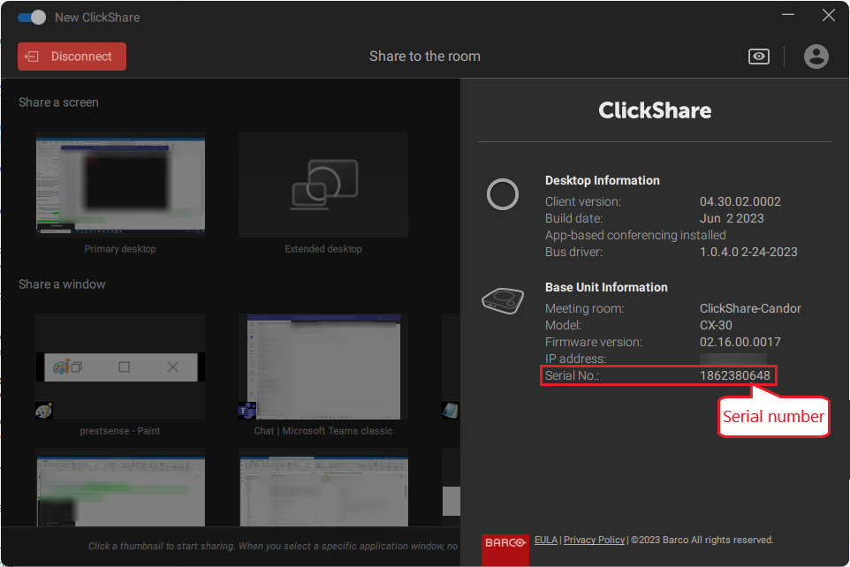Click the 'Share a window' section label
Screen dimensions: 850x567
62,284
